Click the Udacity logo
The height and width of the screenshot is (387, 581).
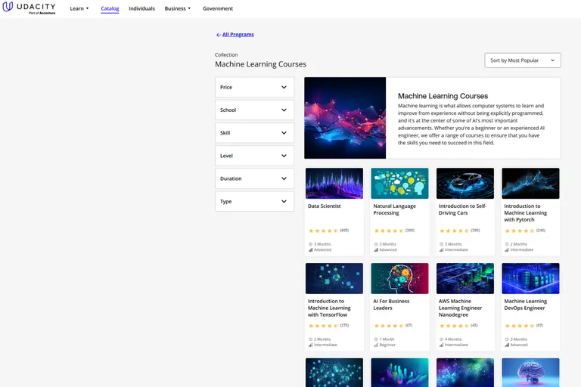tap(29, 8)
